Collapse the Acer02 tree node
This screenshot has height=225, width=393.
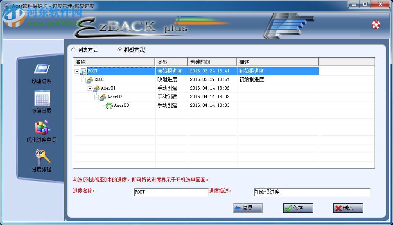pos(96,97)
